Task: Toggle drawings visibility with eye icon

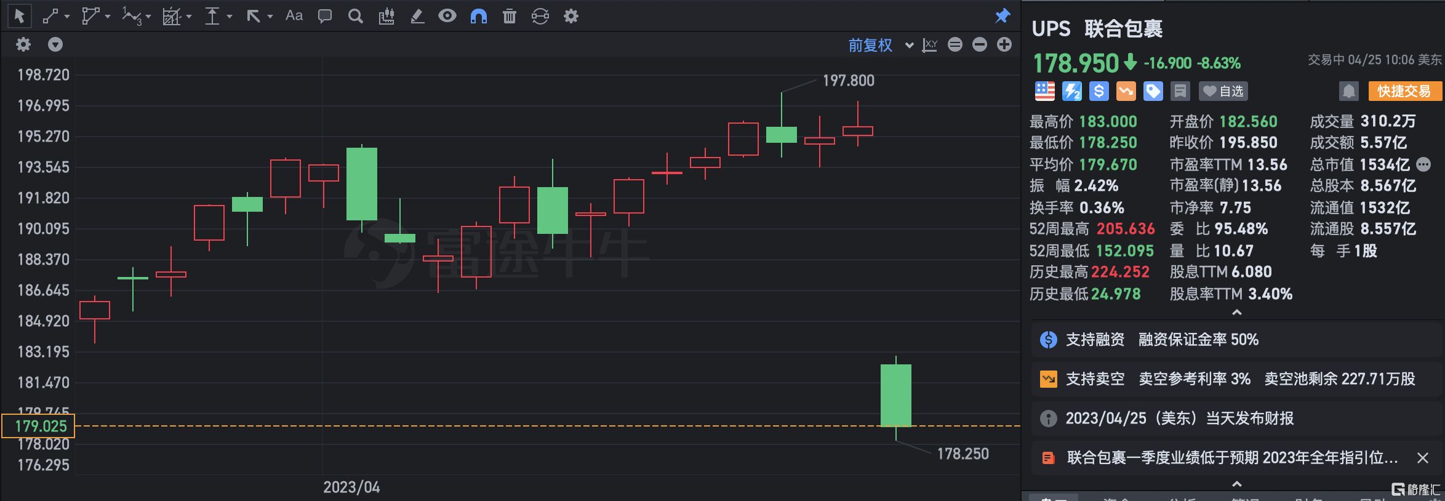Action: pos(447,15)
